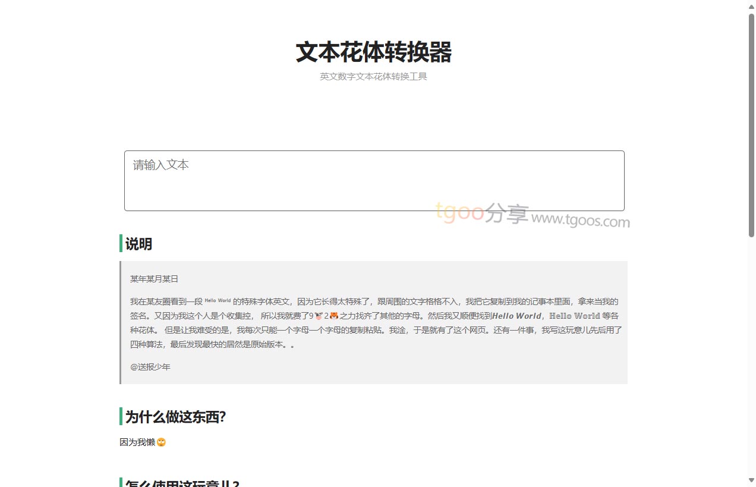Click the 为什么做这东西? heading
This screenshot has height=487, width=756.
pyautogui.click(x=175, y=417)
